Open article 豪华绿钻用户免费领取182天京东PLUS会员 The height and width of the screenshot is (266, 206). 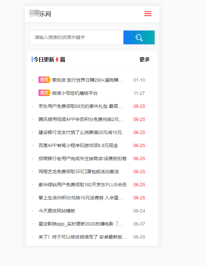82,185
